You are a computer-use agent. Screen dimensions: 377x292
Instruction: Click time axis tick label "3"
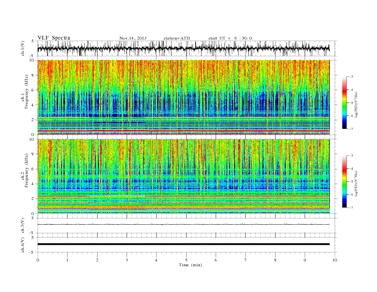coord(127,260)
